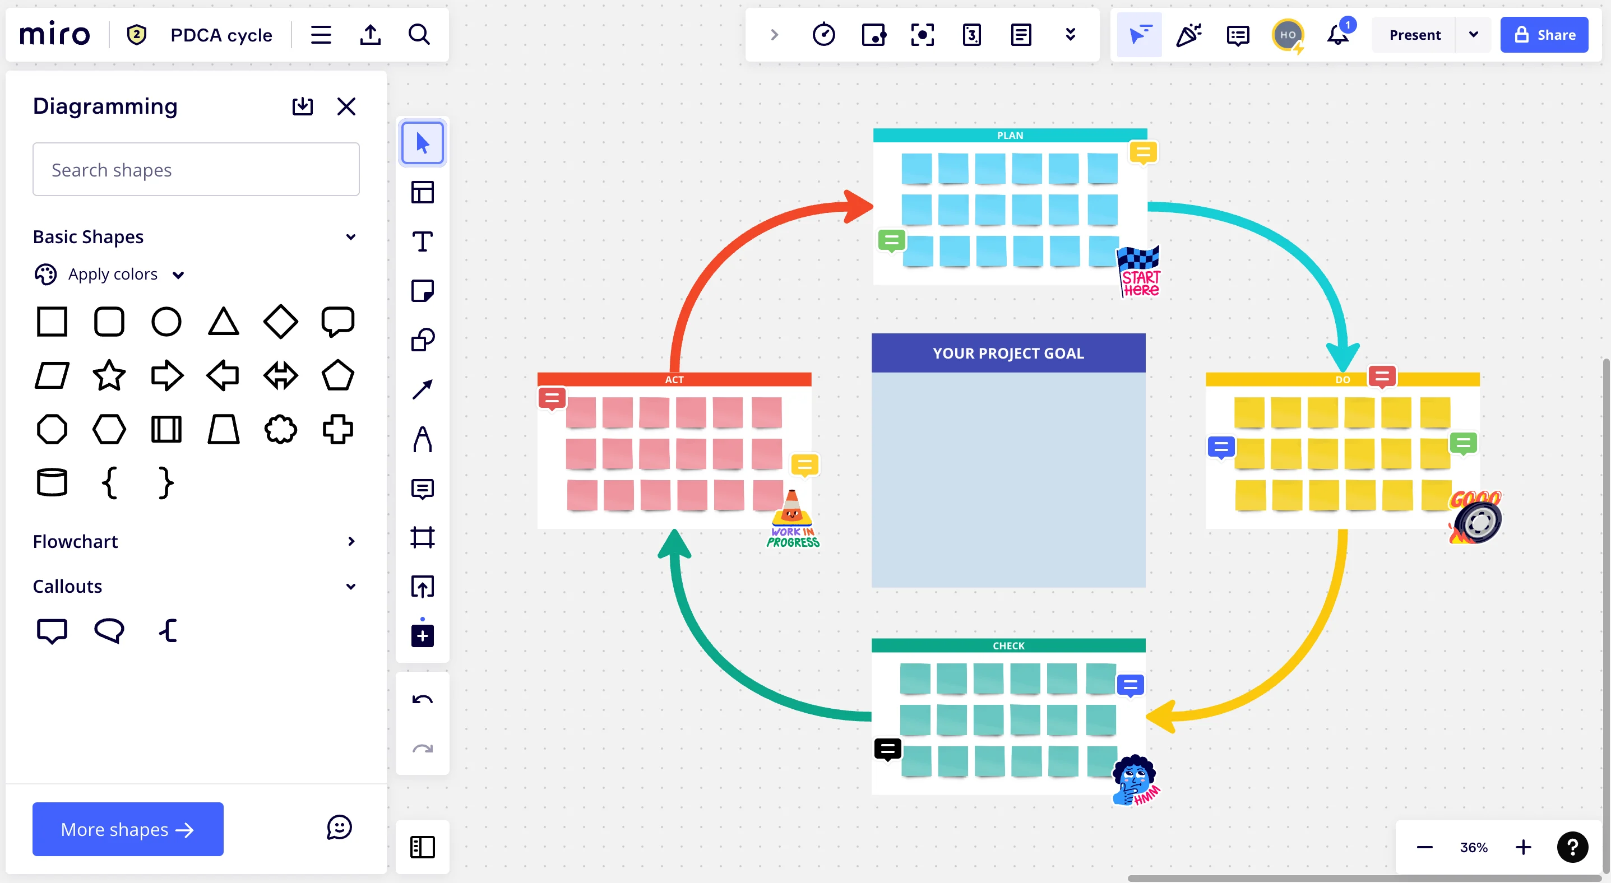Select the comment tool
The height and width of the screenshot is (883, 1611).
coord(423,488)
